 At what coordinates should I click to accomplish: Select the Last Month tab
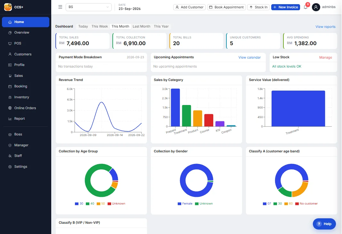[x=141, y=26]
